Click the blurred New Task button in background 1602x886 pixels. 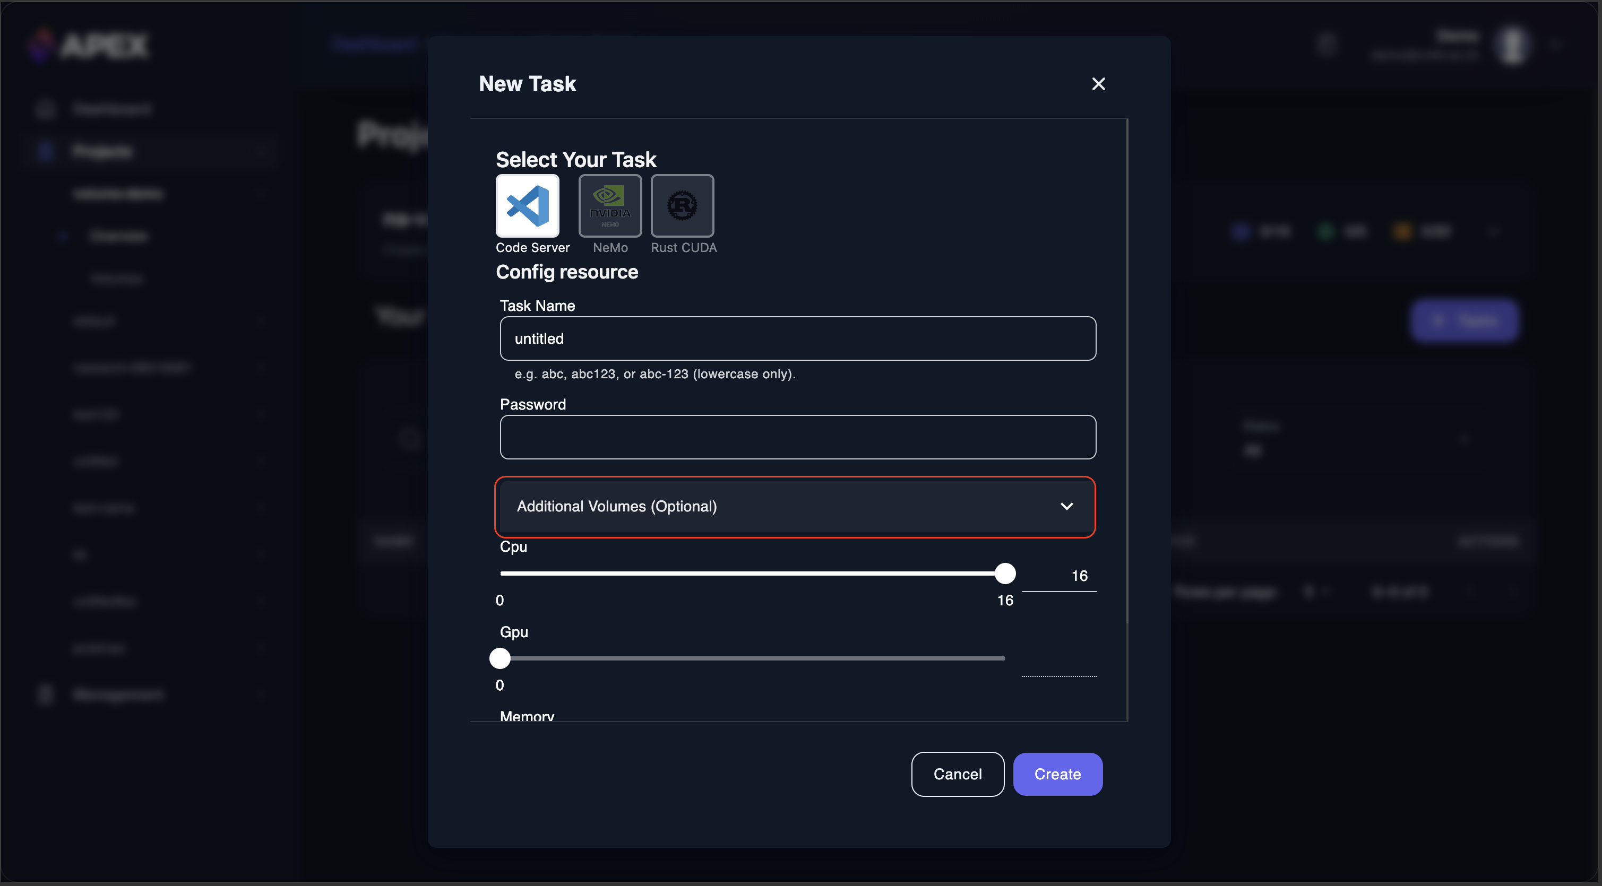point(1464,321)
